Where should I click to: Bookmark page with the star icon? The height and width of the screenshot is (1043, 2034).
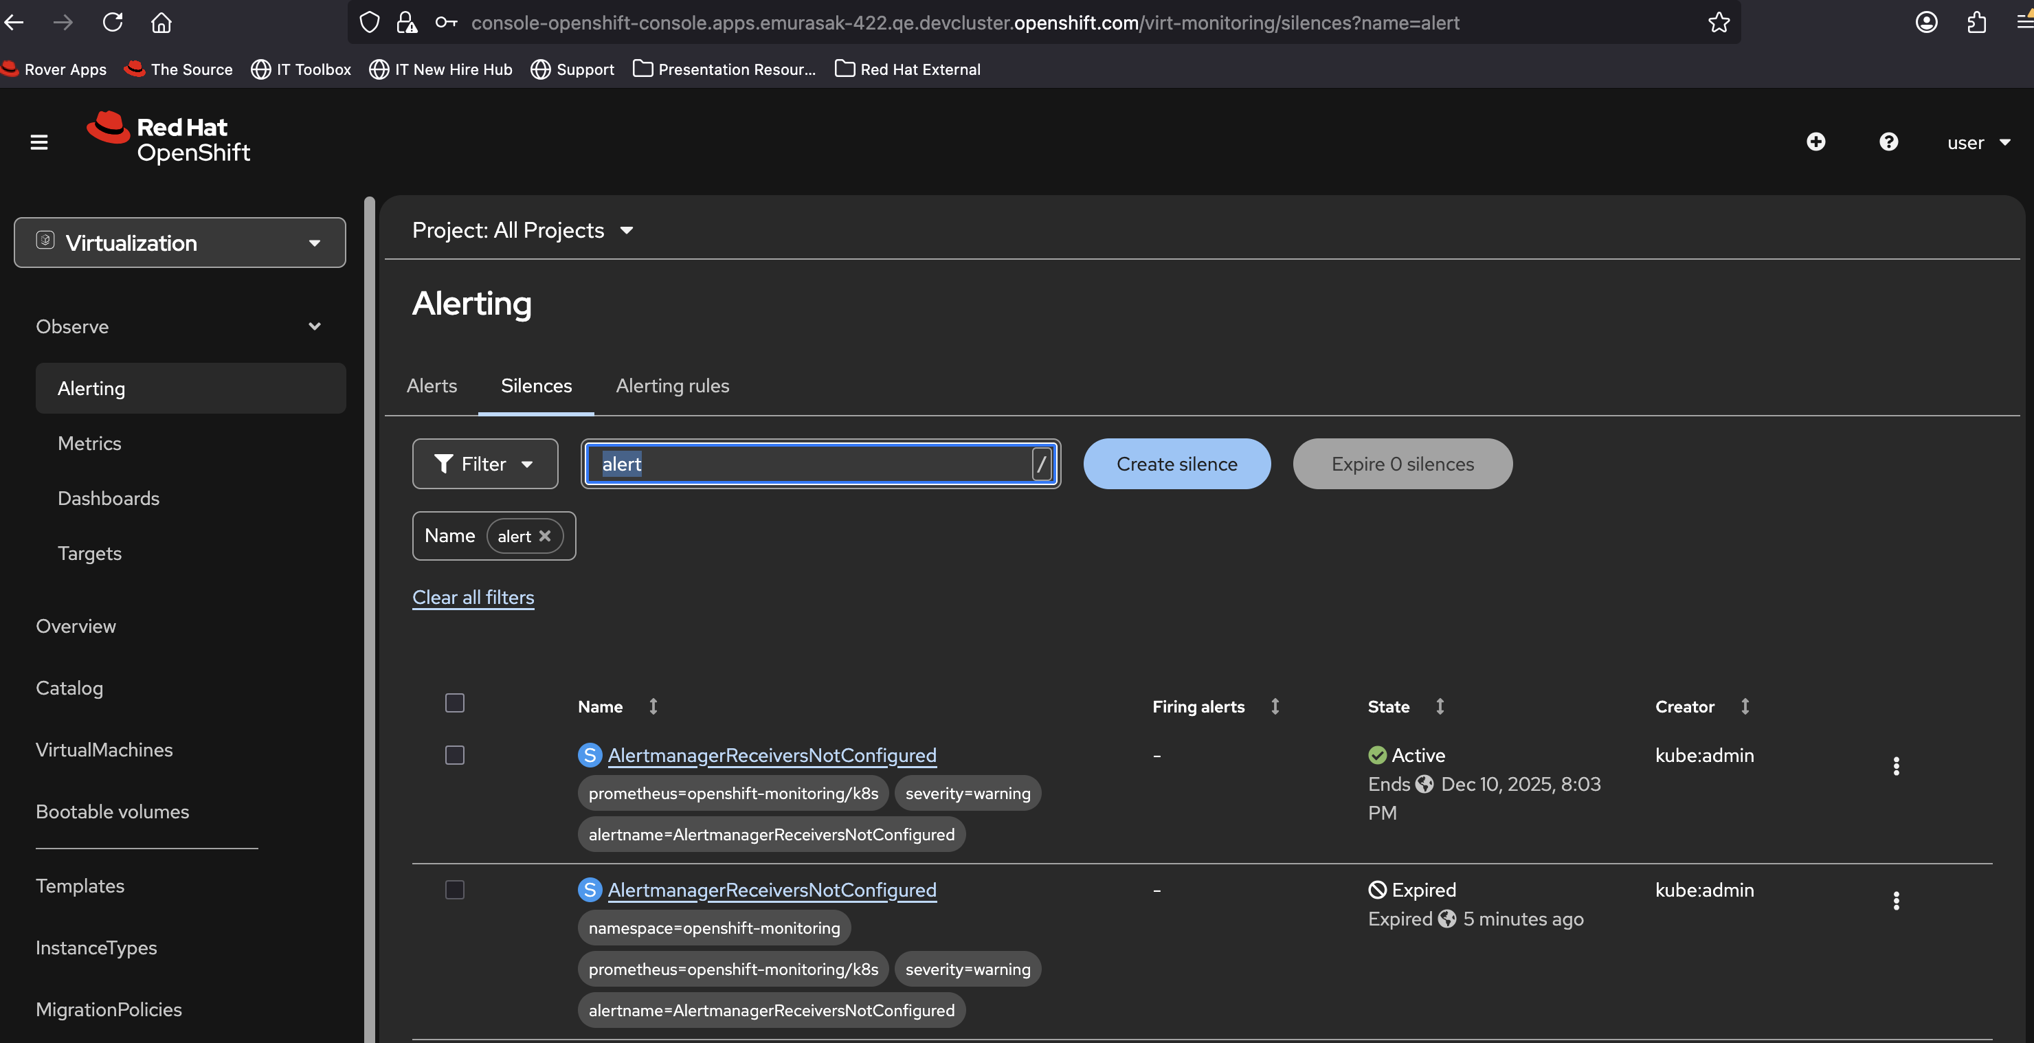tap(1718, 23)
